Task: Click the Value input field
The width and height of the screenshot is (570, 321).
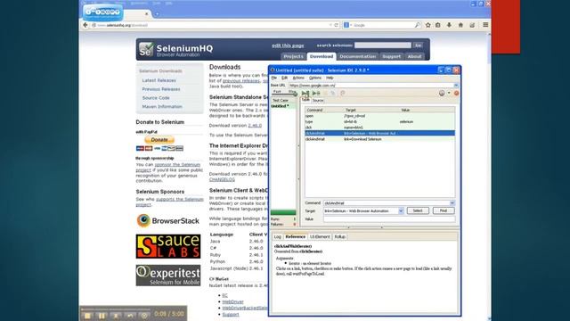Action: (389, 219)
